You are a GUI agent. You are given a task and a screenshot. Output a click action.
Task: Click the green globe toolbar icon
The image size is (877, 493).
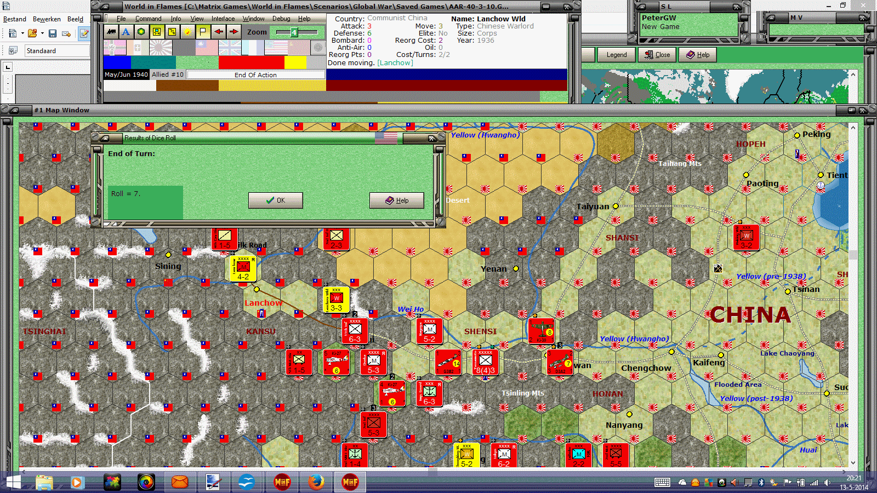tap(141, 31)
